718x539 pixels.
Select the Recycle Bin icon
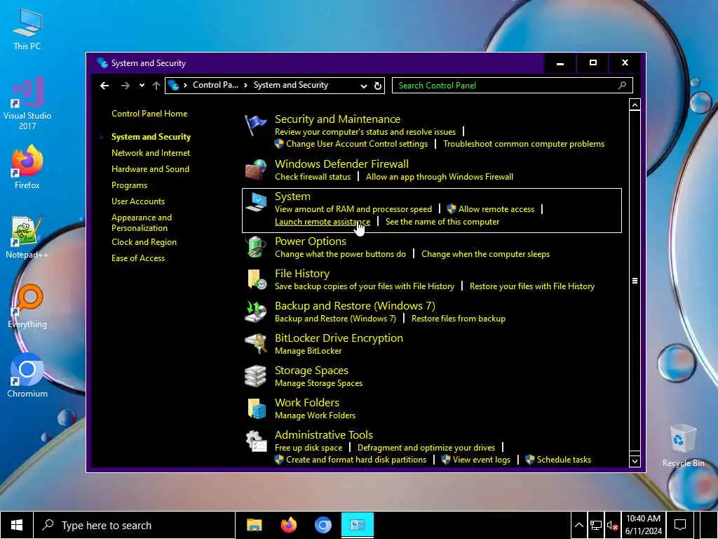[683, 446]
